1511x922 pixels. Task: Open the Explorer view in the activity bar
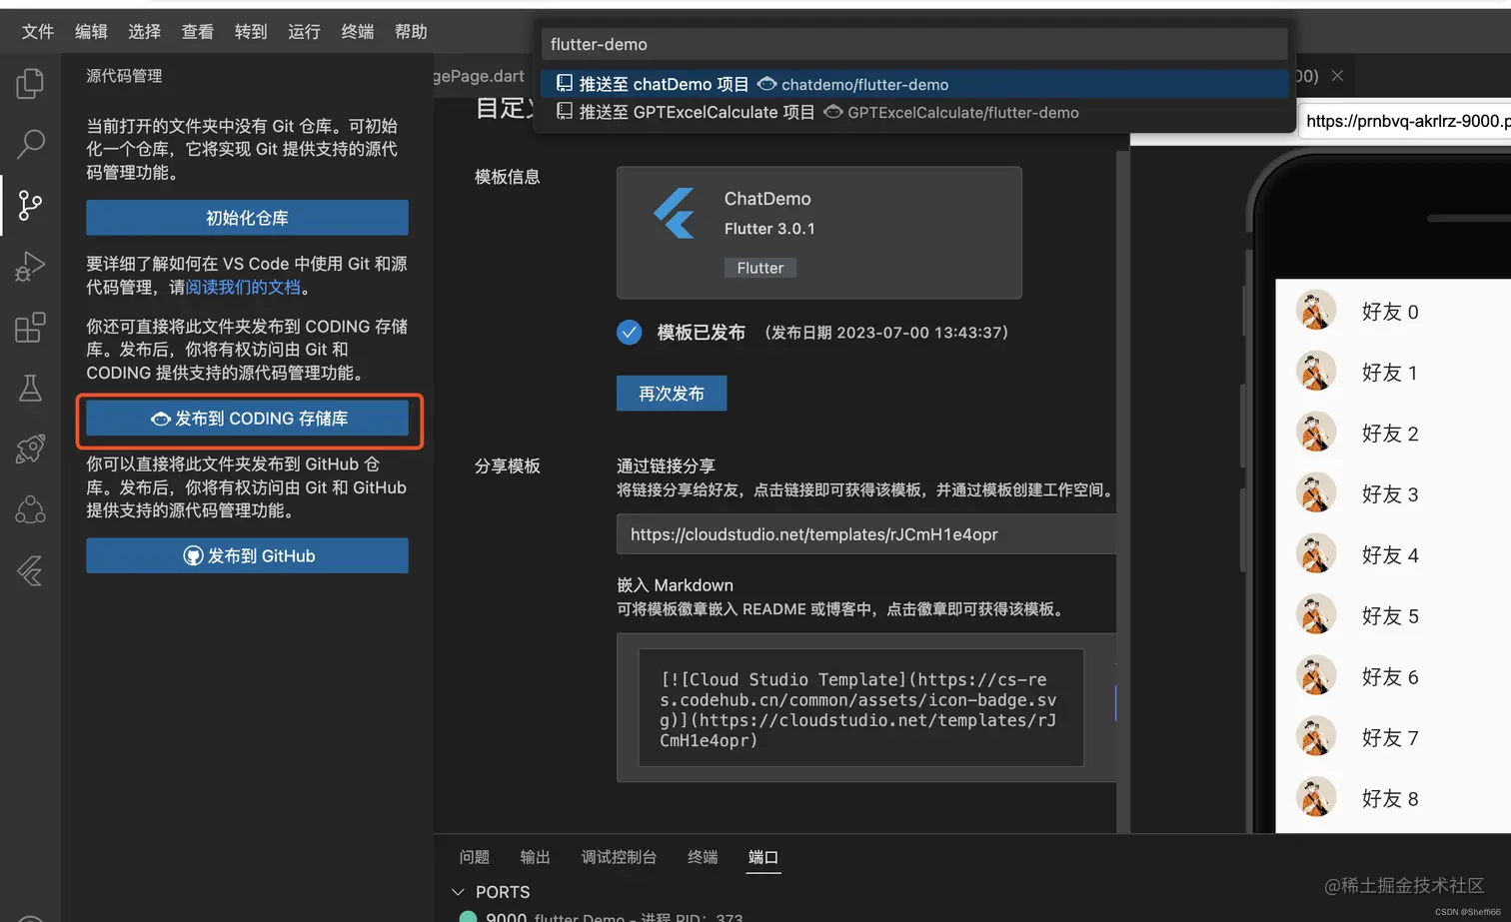tap(30, 84)
